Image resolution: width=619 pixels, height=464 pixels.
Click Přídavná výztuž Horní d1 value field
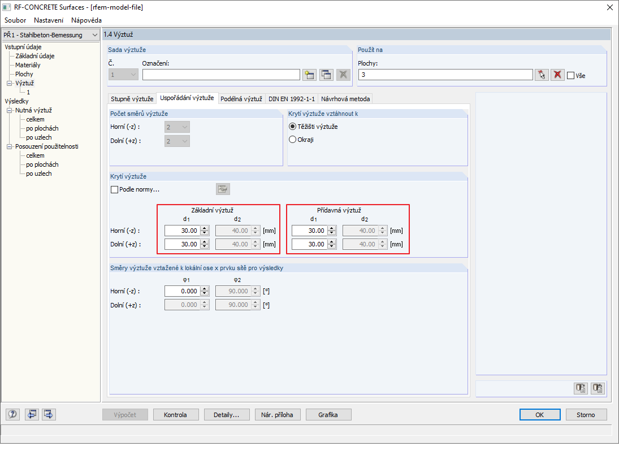tap(310, 231)
